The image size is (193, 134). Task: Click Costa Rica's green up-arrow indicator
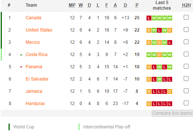point(21,55)
